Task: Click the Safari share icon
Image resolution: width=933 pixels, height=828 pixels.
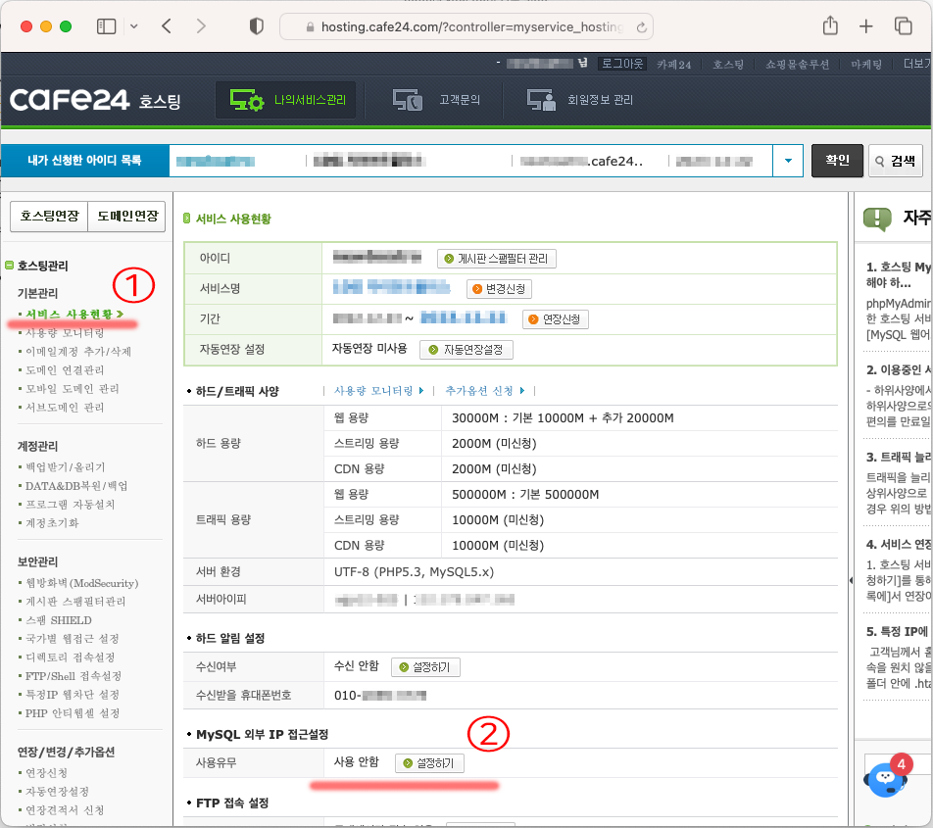Action: click(x=830, y=26)
